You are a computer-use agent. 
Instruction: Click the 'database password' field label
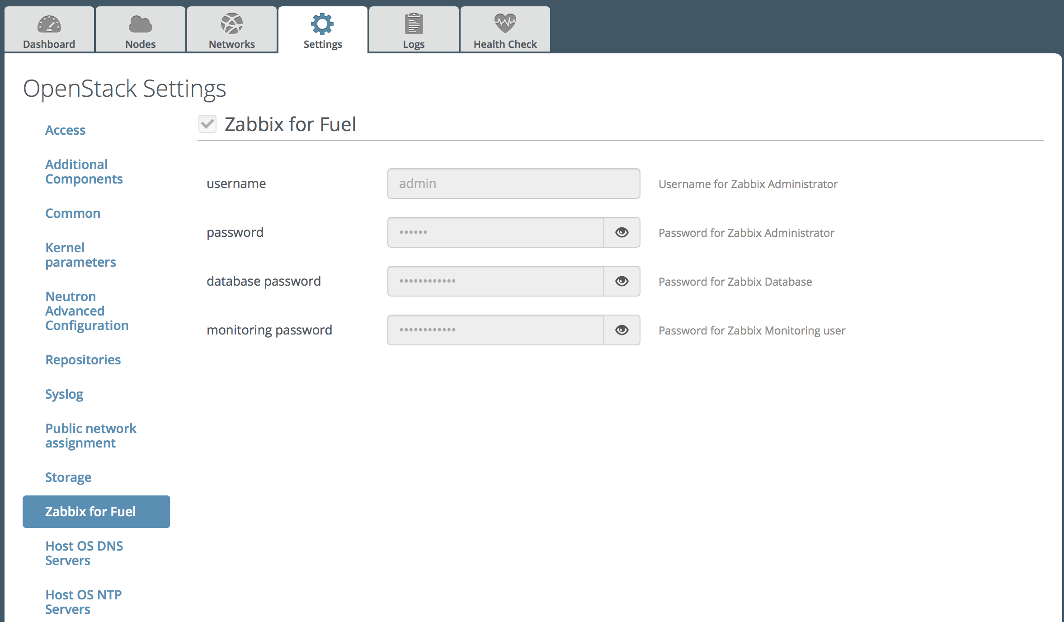(264, 281)
